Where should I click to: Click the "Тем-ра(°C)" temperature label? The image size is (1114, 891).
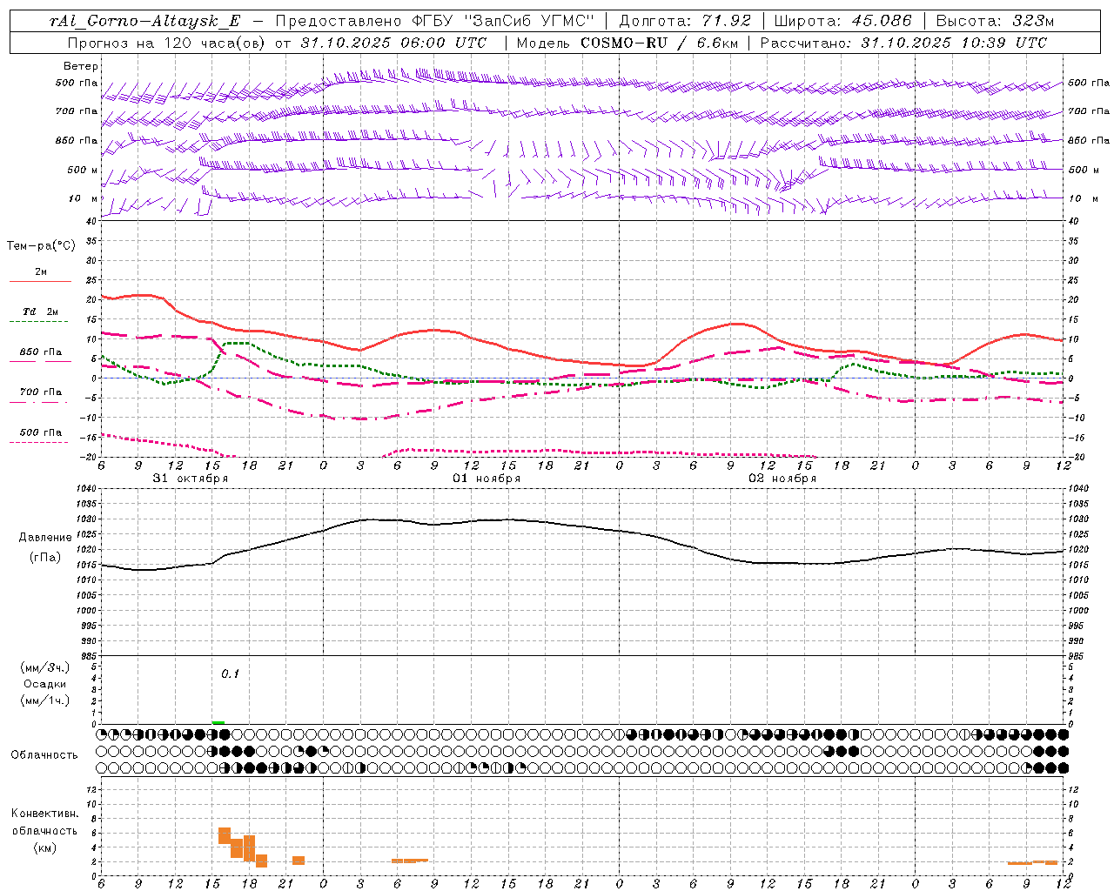click(x=41, y=246)
